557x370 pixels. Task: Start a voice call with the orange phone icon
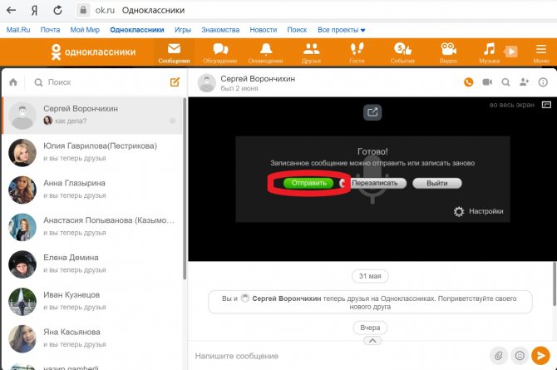coord(469,82)
